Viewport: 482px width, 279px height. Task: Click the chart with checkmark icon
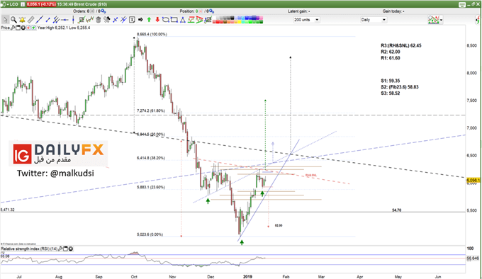click(82, 20)
